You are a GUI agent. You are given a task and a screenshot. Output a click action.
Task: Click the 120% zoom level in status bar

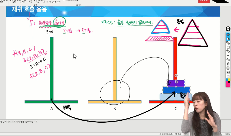227,134
